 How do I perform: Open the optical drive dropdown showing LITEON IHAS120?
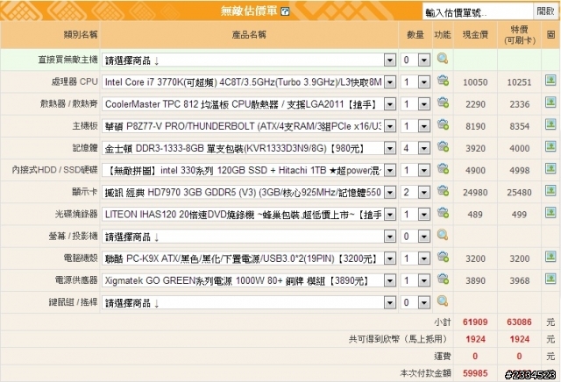[x=249, y=215]
